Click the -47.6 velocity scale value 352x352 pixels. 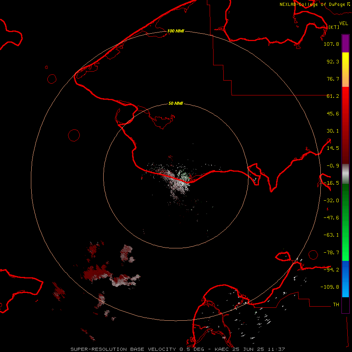pyautogui.click(x=331, y=218)
